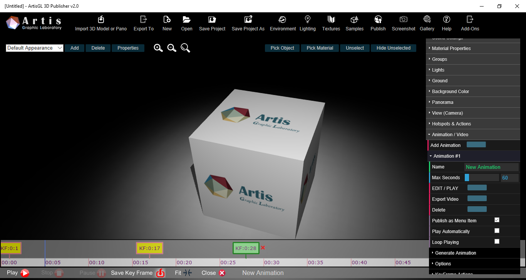Click the Pick Object button
Viewport: 526px width, 280px height.
click(282, 48)
